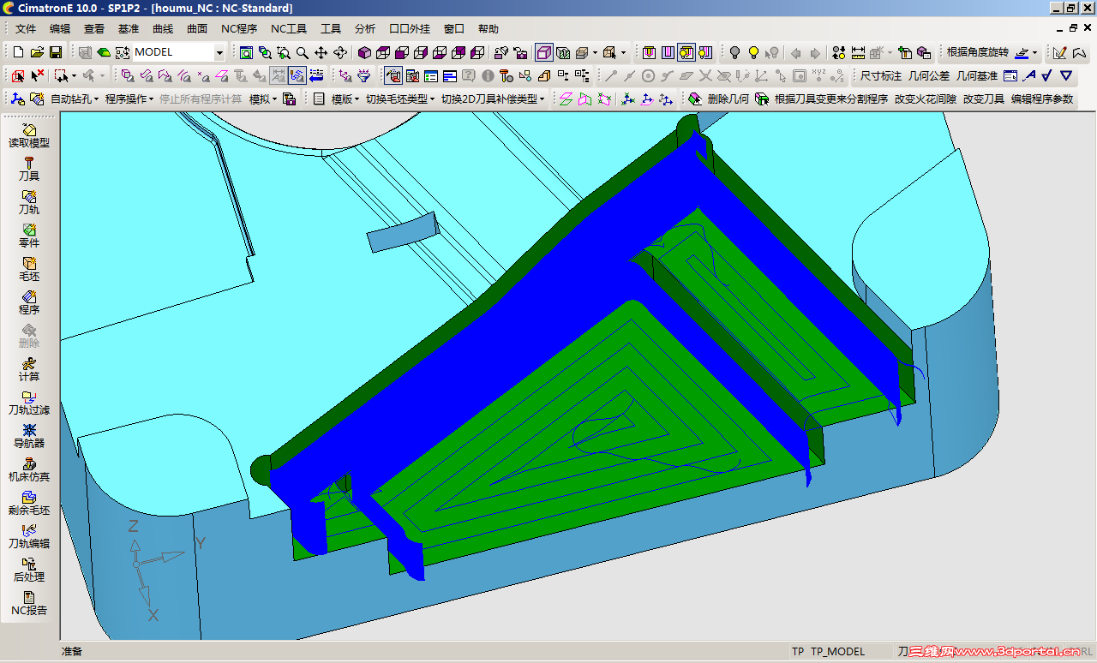Click the Geometric Tolerance (几何公差) button
This screenshot has width=1097, height=663.
929,75
